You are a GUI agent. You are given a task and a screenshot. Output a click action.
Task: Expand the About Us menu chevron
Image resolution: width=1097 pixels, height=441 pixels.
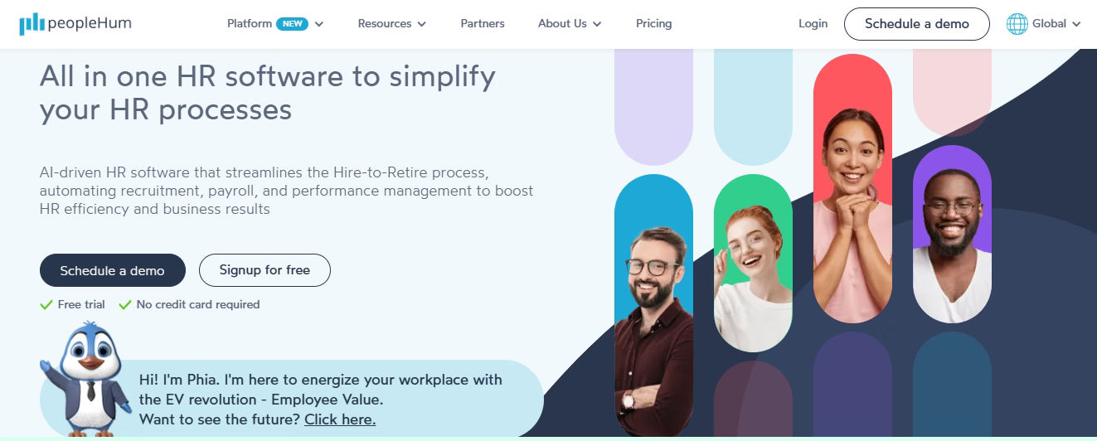(x=597, y=24)
